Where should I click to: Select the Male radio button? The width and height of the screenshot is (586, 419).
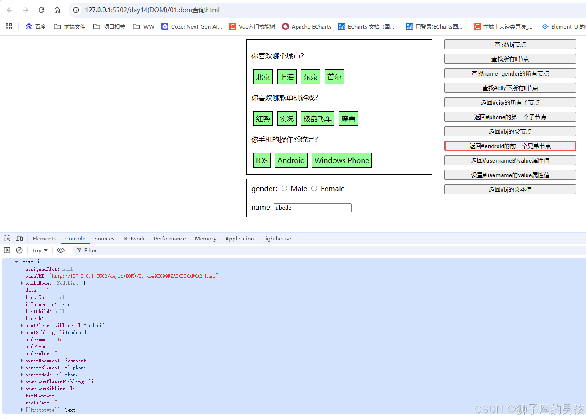pos(284,189)
